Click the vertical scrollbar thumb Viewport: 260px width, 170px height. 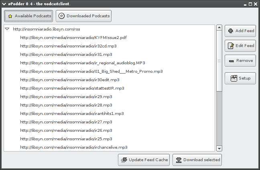[219, 61]
